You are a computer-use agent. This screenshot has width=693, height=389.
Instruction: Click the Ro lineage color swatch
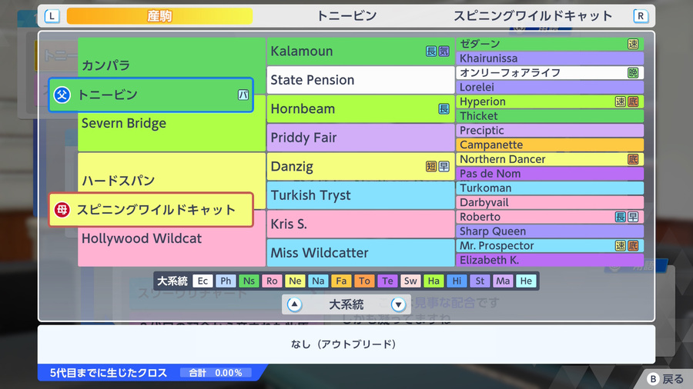[272, 281]
